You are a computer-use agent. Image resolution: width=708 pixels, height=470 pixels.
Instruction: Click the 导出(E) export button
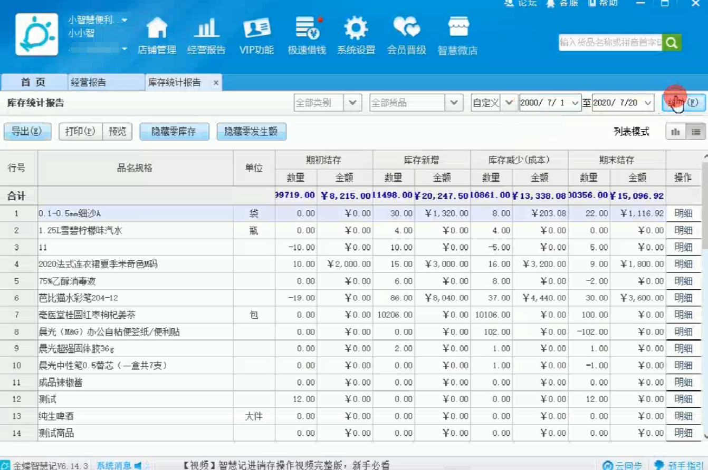27,132
